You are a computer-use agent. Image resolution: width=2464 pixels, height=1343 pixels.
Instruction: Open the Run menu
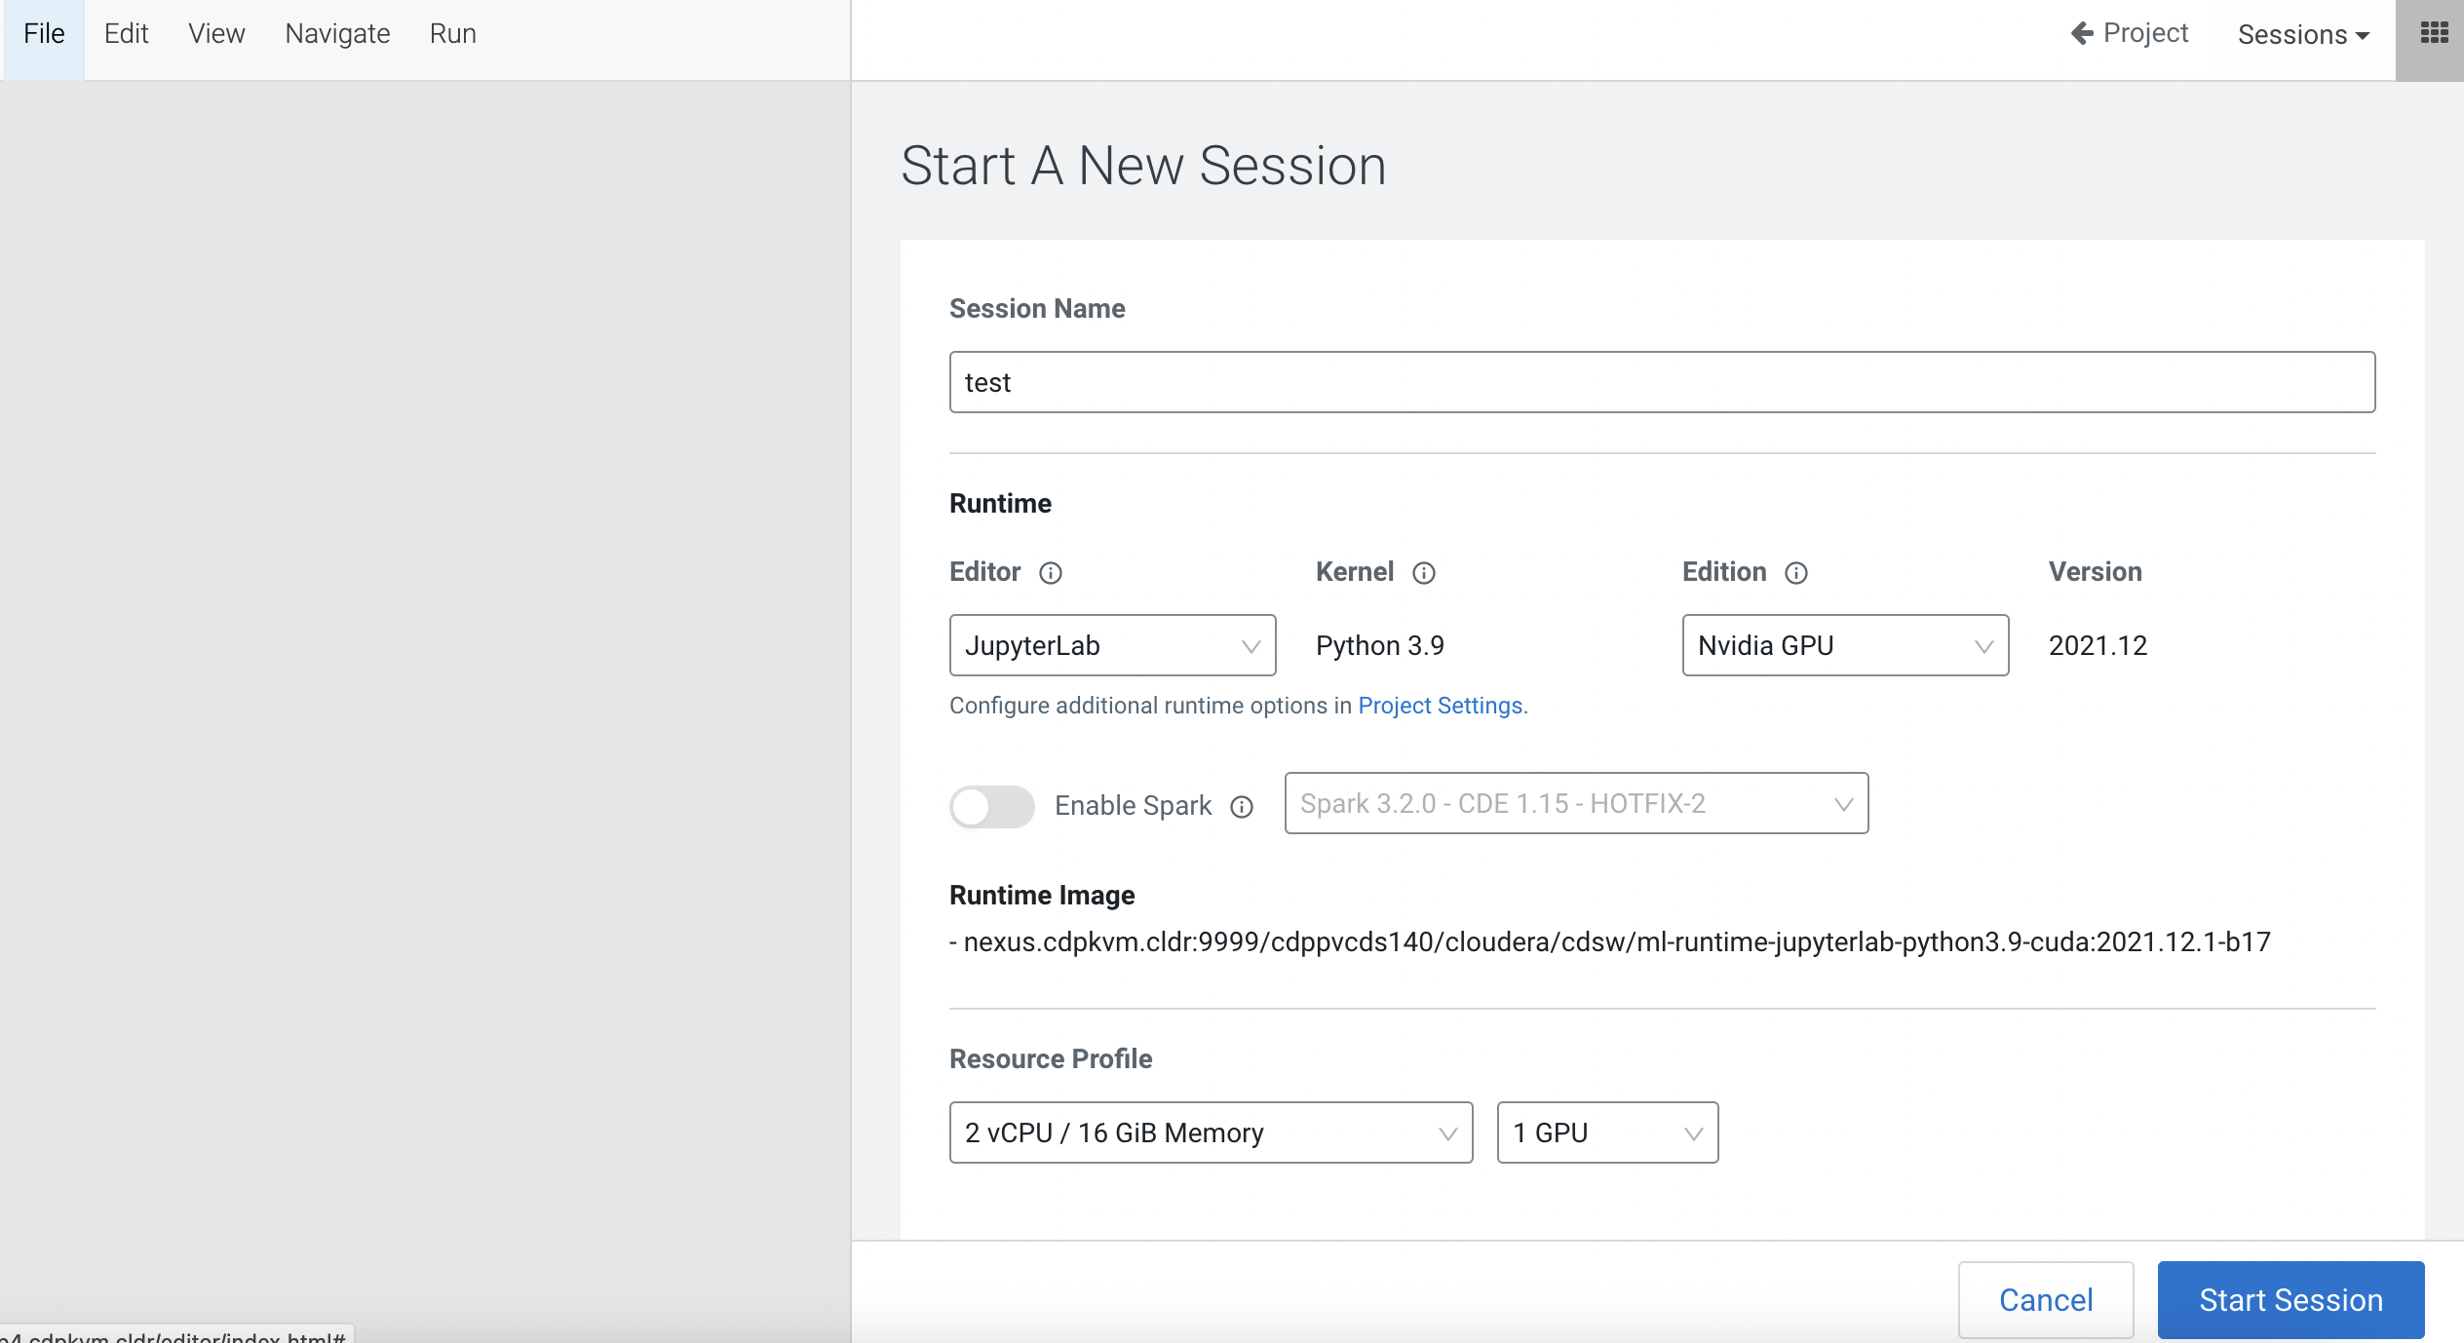[452, 34]
